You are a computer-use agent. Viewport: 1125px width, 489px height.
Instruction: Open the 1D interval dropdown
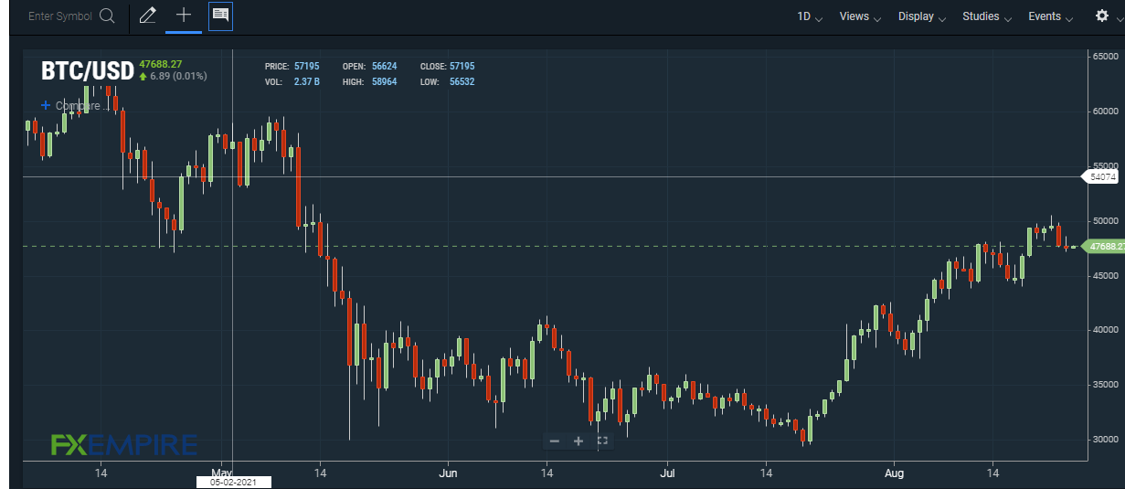[810, 16]
